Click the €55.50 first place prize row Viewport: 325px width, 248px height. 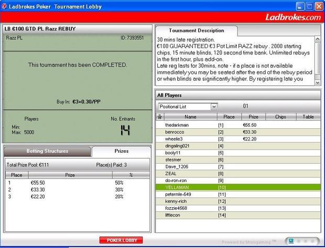[x=77, y=183]
